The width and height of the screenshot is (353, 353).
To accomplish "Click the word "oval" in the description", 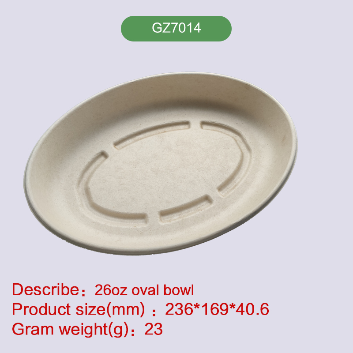I will (146, 290).
